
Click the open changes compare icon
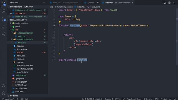pyautogui.click(x=164, y=2)
